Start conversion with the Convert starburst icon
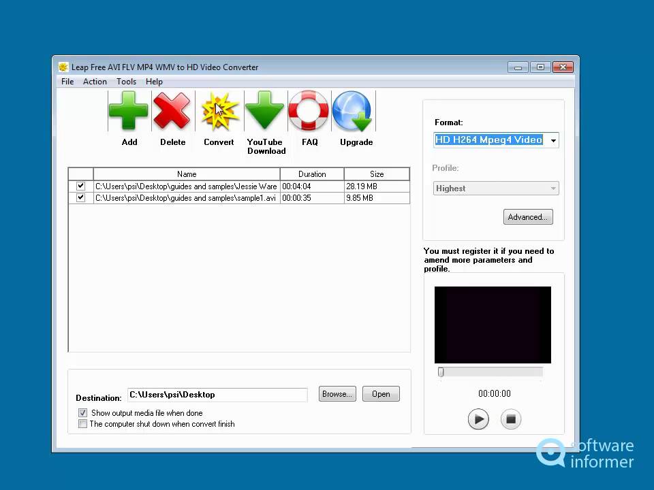The image size is (654, 490). click(220, 111)
